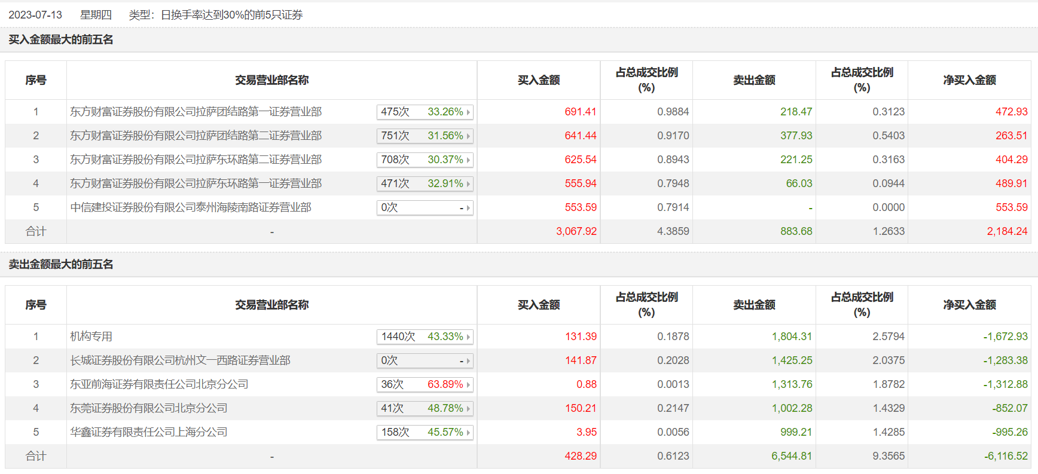Viewport: 1038px width, 474px height.
Task: Expand the 41次 48.78% stats box
Action: pos(425,408)
